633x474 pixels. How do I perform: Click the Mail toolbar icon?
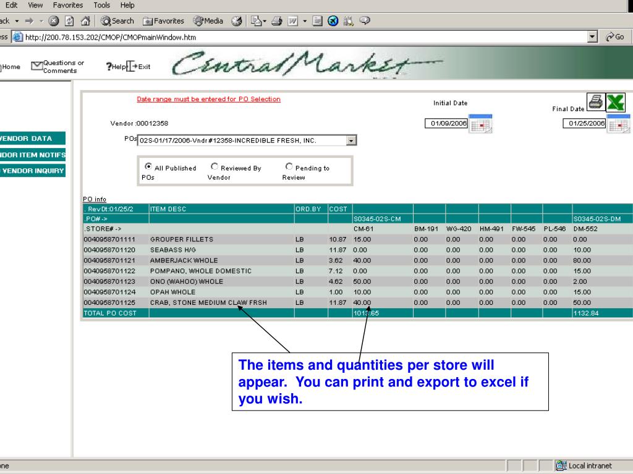(x=256, y=20)
